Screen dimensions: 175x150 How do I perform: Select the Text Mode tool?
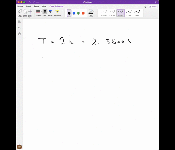point(20,13)
